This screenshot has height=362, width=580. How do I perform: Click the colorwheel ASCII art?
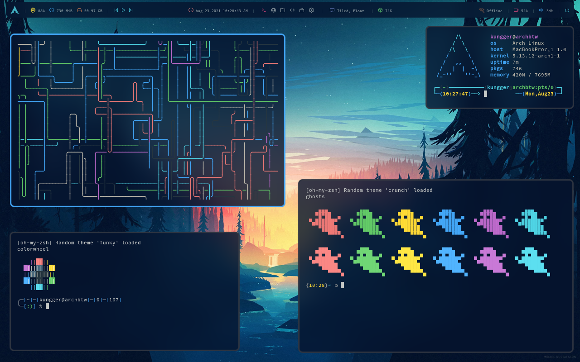(39, 274)
